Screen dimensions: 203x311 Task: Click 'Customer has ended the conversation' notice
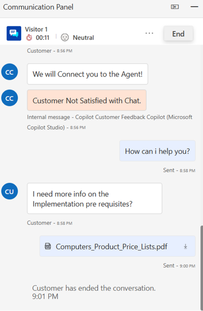94,288
